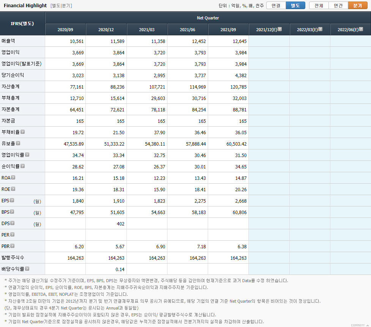Screen dimensions: 371x327
Task: Click the Financial Highlight title
Action: [25, 5]
